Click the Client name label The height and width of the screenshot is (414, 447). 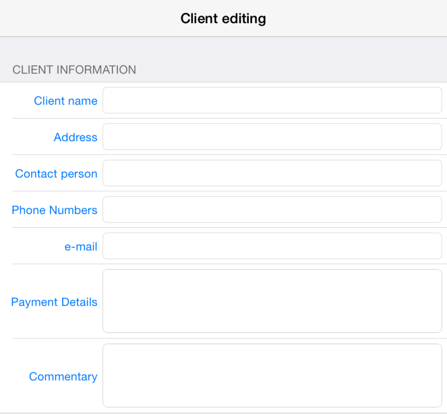[66, 101]
